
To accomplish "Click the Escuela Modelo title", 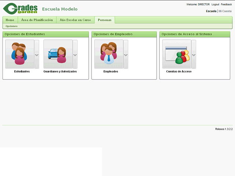I will click(x=60, y=9).
